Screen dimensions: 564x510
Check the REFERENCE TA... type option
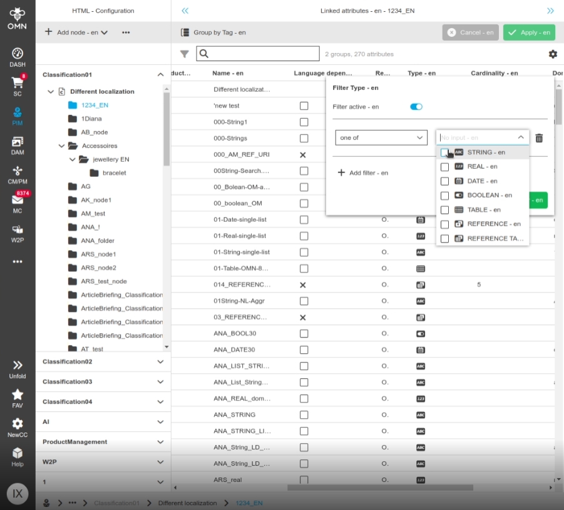[444, 239]
